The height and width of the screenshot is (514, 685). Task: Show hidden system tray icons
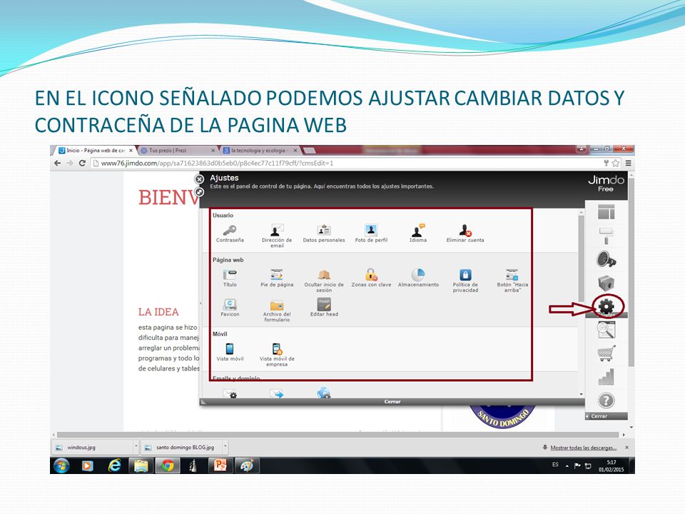click(x=567, y=466)
